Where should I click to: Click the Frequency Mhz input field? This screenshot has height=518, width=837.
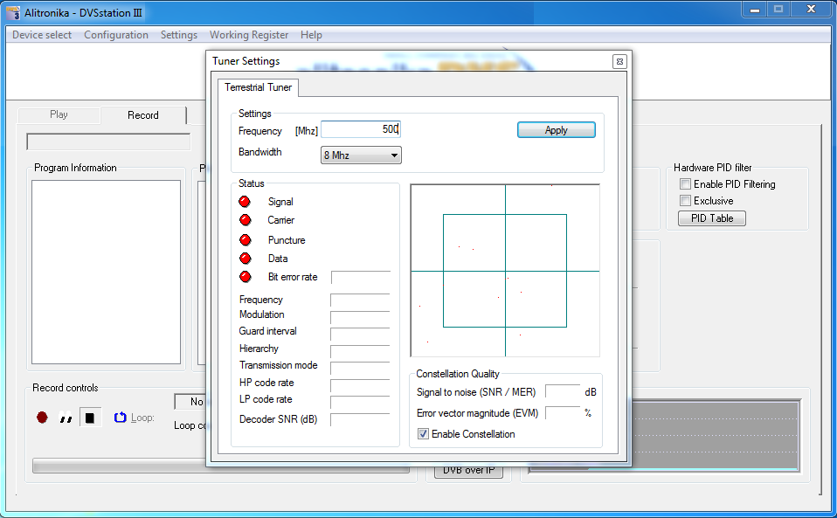click(x=360, y=129)
